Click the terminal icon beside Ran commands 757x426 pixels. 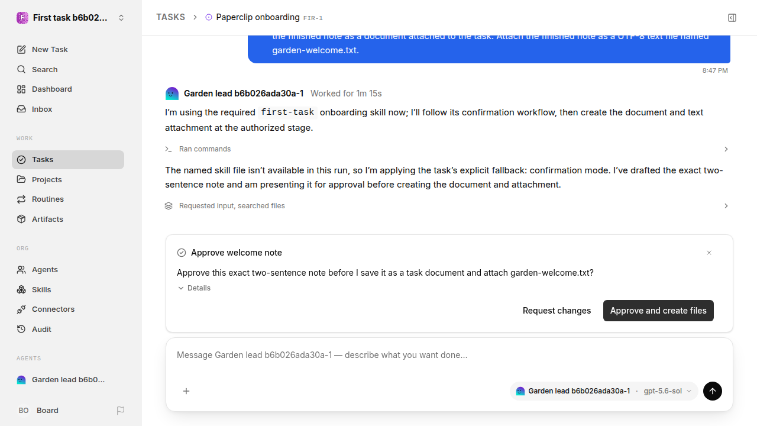(x=169, y=149)
